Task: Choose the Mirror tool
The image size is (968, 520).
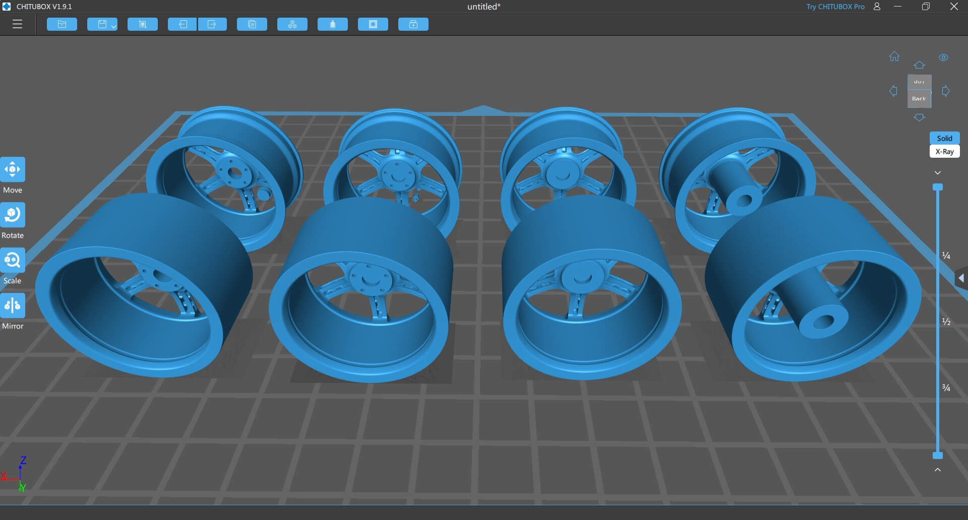Action: pos(13,306)
